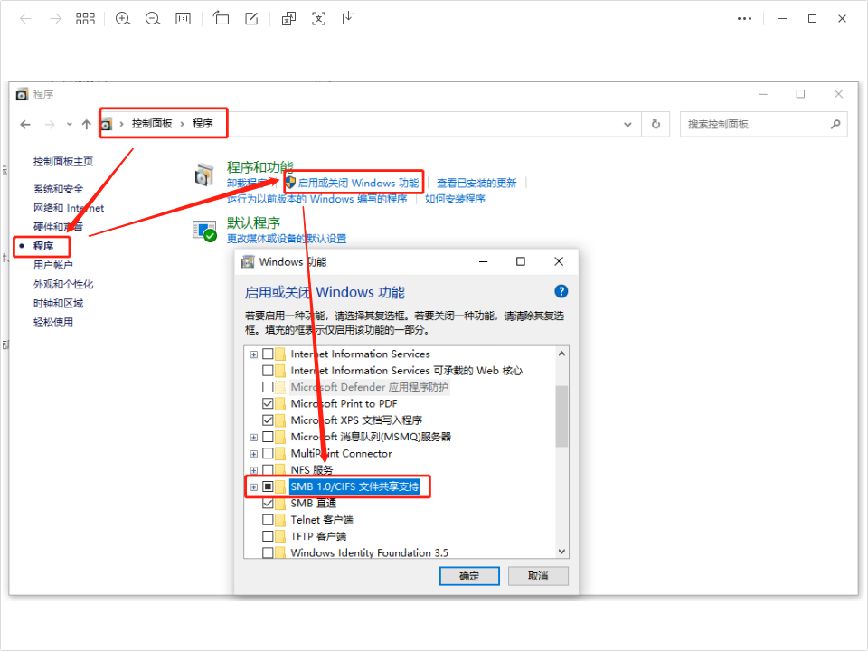Click the OK button in Windows Features
This screenshot has width=868, height=651.
point(469,576)
